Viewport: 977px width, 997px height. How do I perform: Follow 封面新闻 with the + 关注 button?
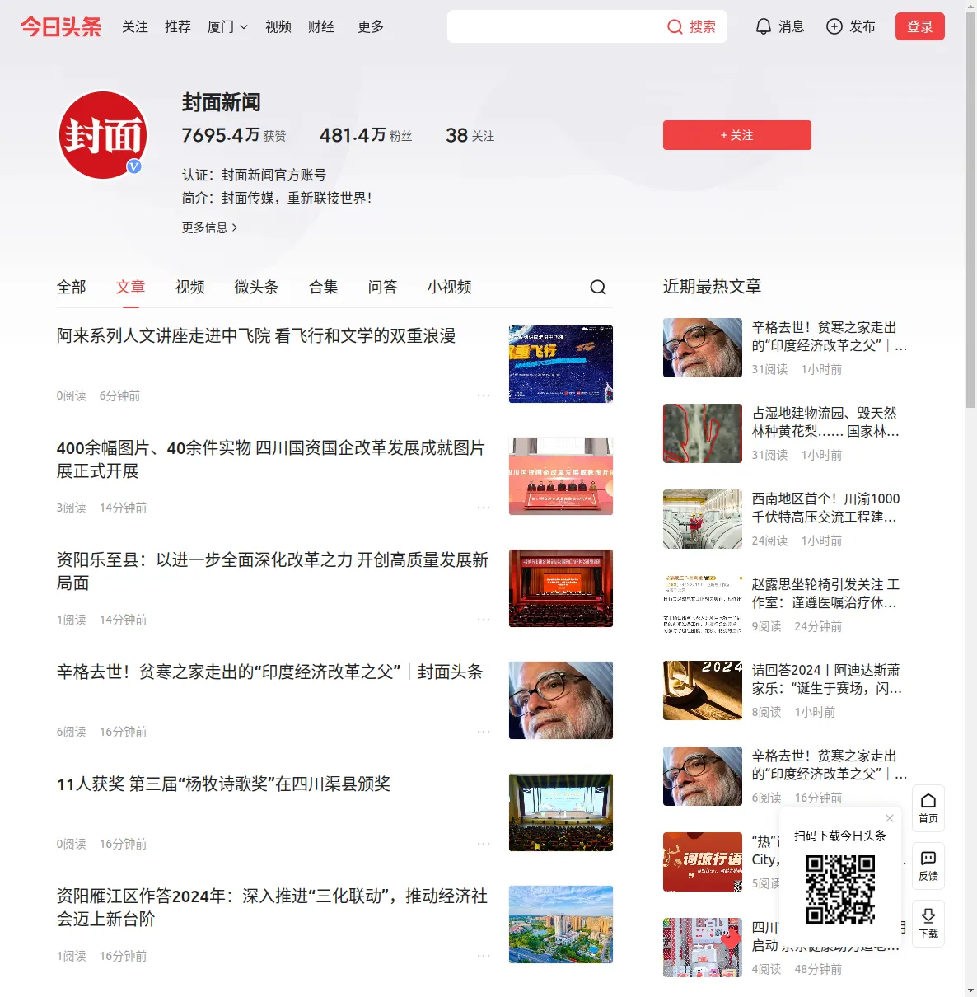737,135
